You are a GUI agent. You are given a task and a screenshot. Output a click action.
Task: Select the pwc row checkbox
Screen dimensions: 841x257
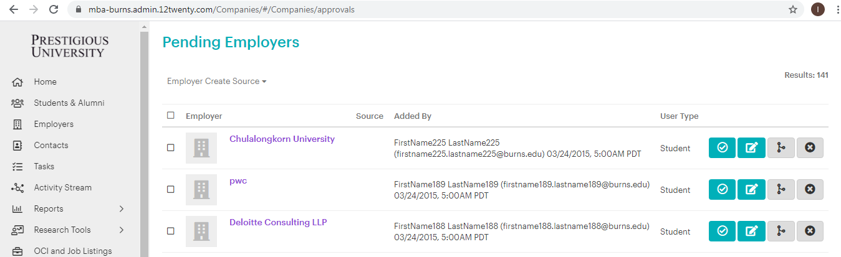pos(171,190)
